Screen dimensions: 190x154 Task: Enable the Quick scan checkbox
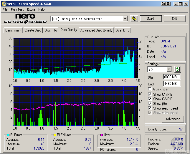point(150,89)
